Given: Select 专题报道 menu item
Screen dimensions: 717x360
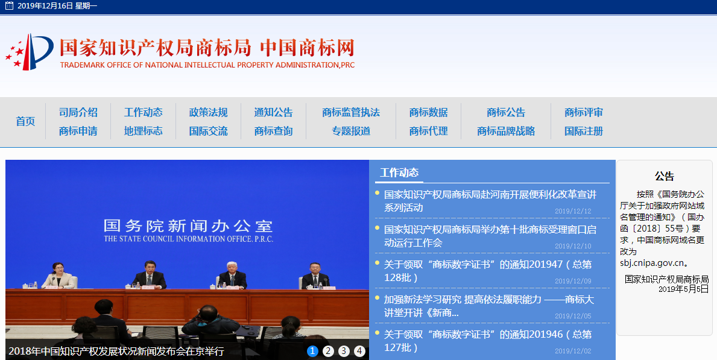Looking at the screenshot, I should pos(351,131).
